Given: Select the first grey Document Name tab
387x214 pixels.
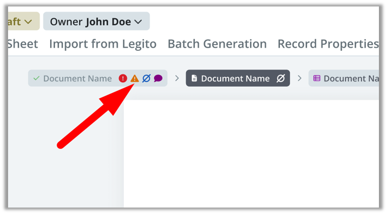Looking at the screenshot, I should pyautogui.click(x=97, y=78).
